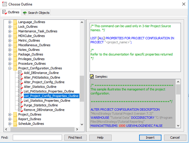Select List_Statistics_Properties_Outline in the tree
Image resolution: width=189 pixels, height=143 pixels.
click(47, 100)
